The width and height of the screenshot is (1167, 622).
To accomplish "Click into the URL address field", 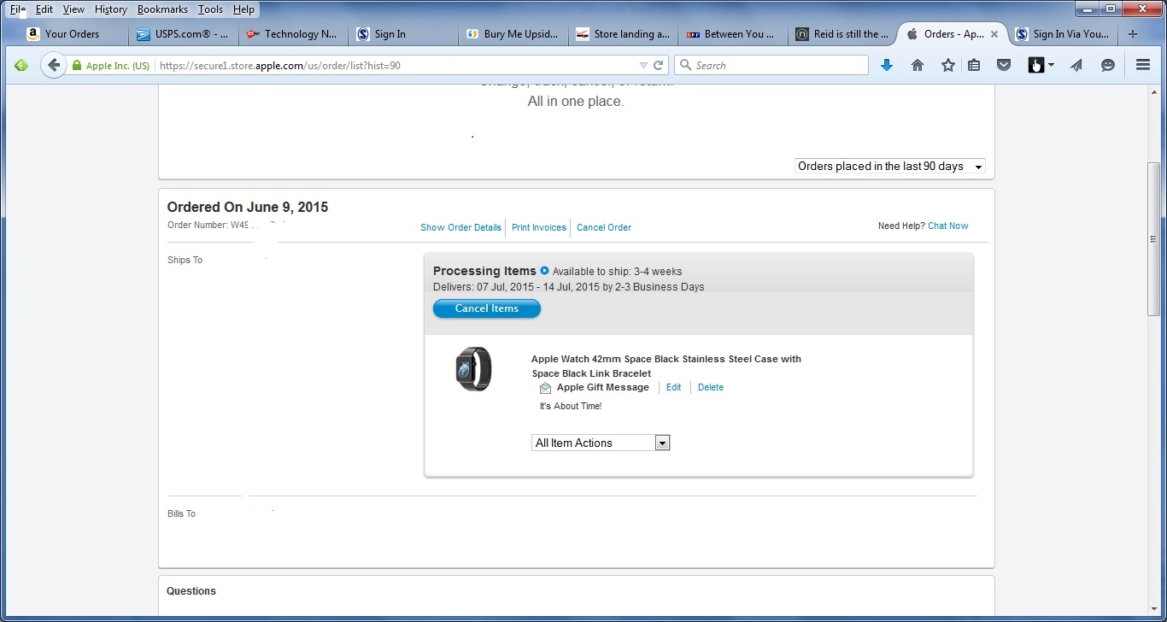I will pos(397,66).
